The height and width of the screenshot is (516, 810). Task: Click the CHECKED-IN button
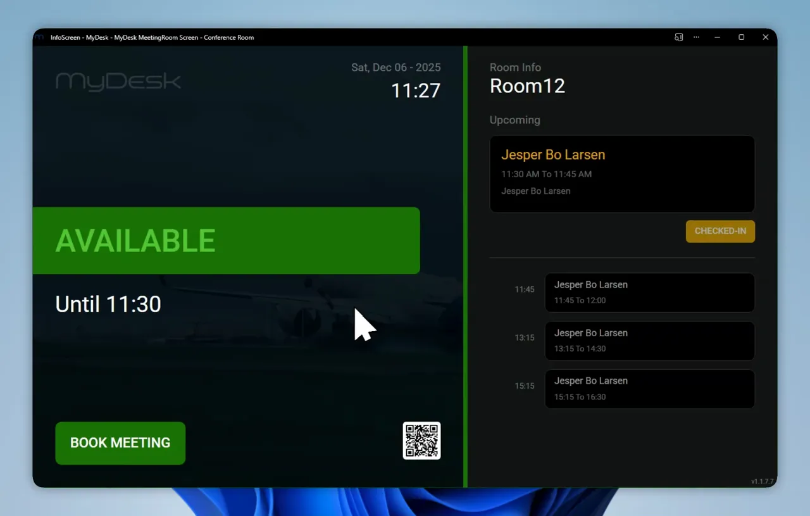[x=720, y=231]
